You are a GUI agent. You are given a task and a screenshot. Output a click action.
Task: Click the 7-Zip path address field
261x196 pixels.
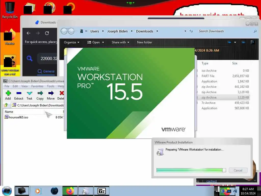point(38,105)
